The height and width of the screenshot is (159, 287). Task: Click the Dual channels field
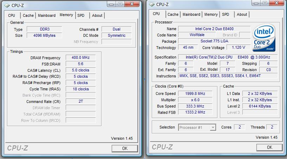[x=116, y=29]
